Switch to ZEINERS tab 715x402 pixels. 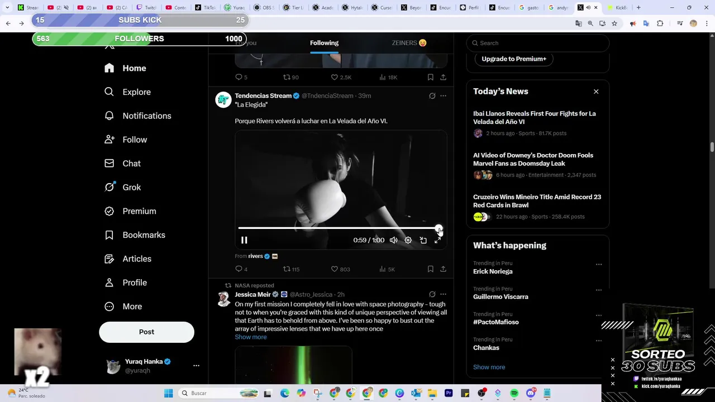point(409,43)
